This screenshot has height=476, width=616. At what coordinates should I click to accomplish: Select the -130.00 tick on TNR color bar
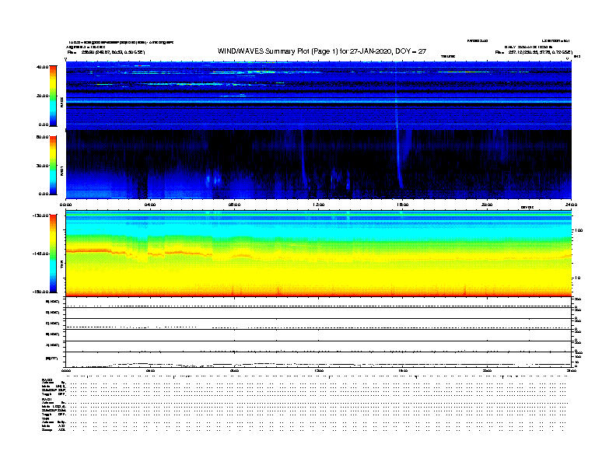pos(40,215)
